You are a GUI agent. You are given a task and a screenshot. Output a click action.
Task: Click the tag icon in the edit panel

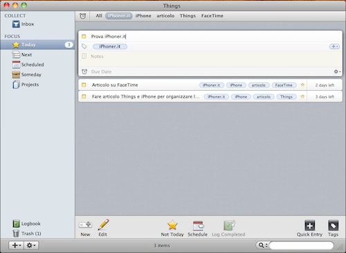coord(84,46)
